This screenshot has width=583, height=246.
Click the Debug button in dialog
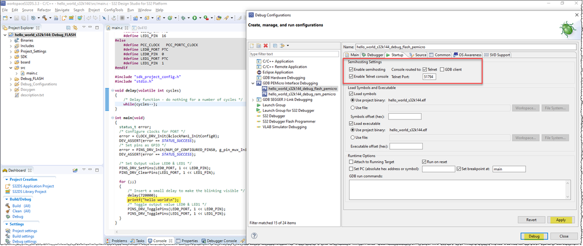coord(534,236)
